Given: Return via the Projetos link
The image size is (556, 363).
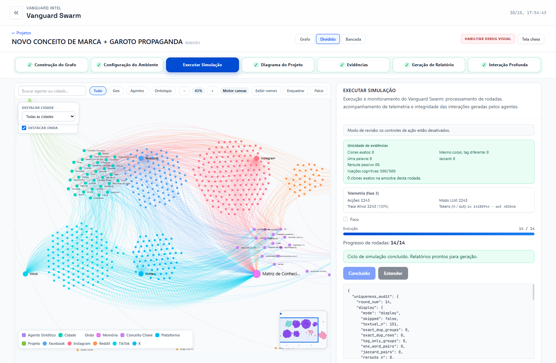Looking at the screenshot, I should [21, 33].
